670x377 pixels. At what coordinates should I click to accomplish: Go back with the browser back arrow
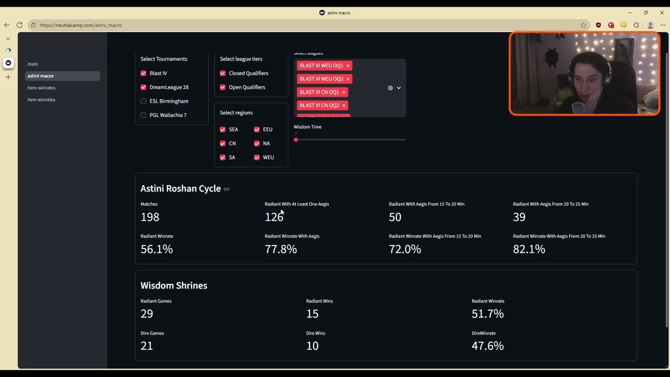[7, 25]
